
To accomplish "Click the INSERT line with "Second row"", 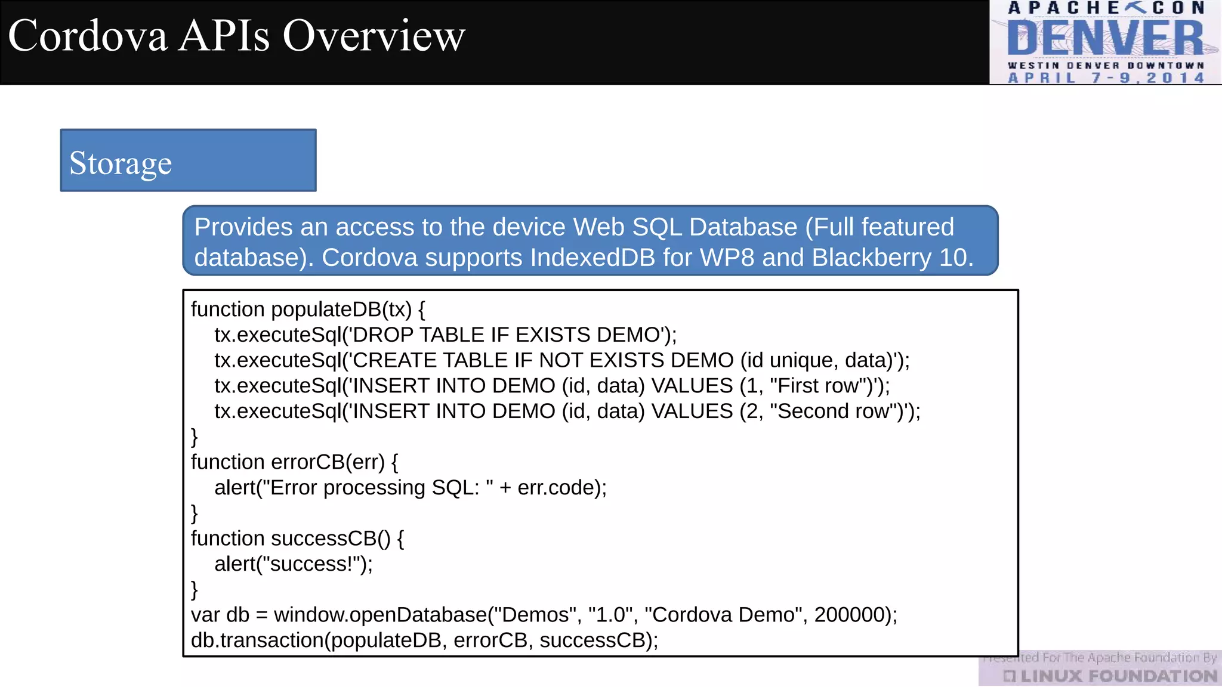I will point(567,411).
